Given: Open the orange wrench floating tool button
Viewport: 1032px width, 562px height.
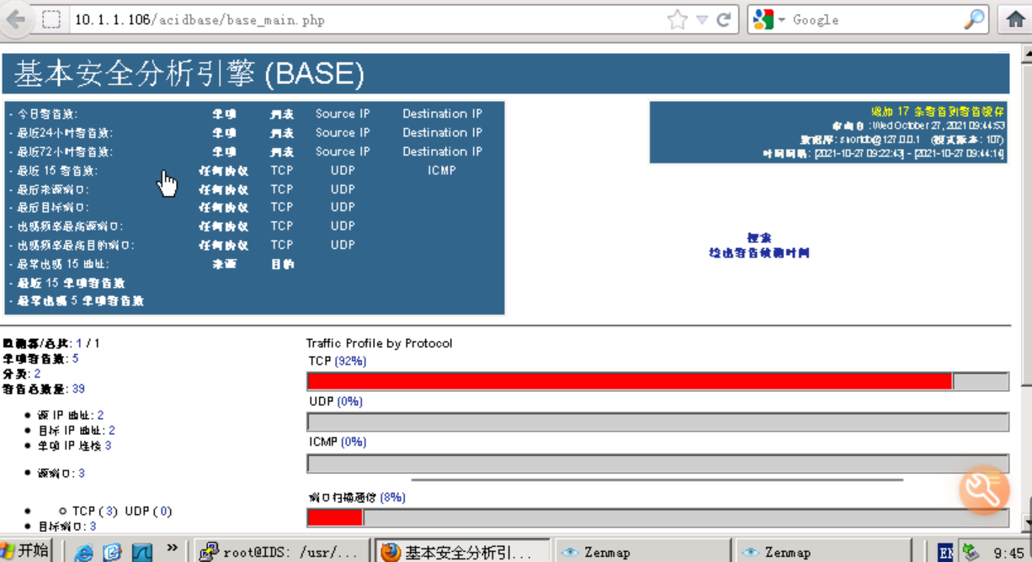Looking at the screenshot, I should coord(984,490).
